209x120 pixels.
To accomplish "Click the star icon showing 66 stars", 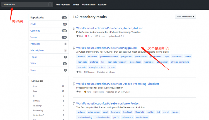I will click(77, 92).
